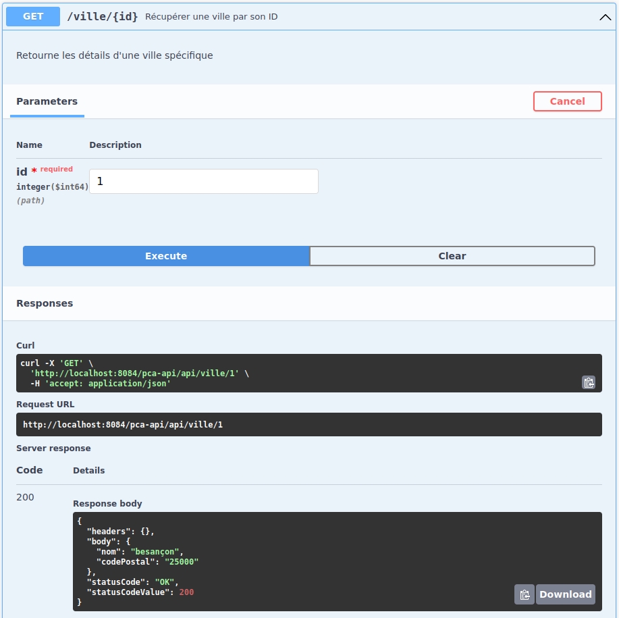Cancel the try-it-out mode
This screenshot has width=619, height=618.
pos(567,101)
